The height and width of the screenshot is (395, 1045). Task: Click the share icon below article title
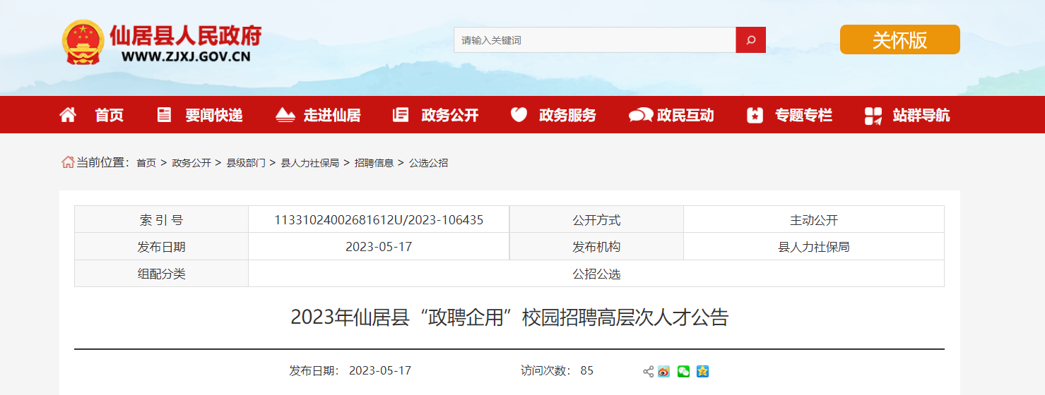tap(648, 371)
